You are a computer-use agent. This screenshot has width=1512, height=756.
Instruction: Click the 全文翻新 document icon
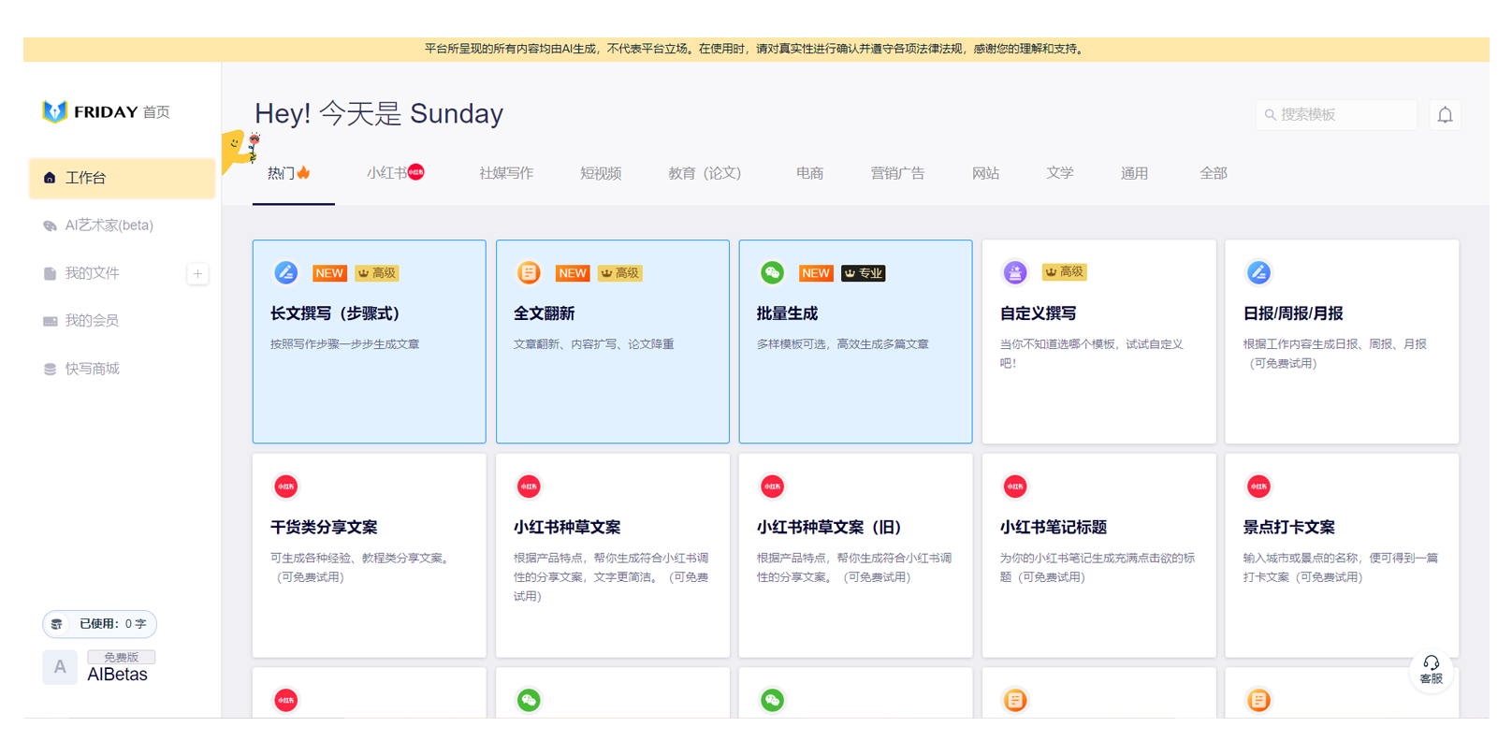click(x=529, y=272)
